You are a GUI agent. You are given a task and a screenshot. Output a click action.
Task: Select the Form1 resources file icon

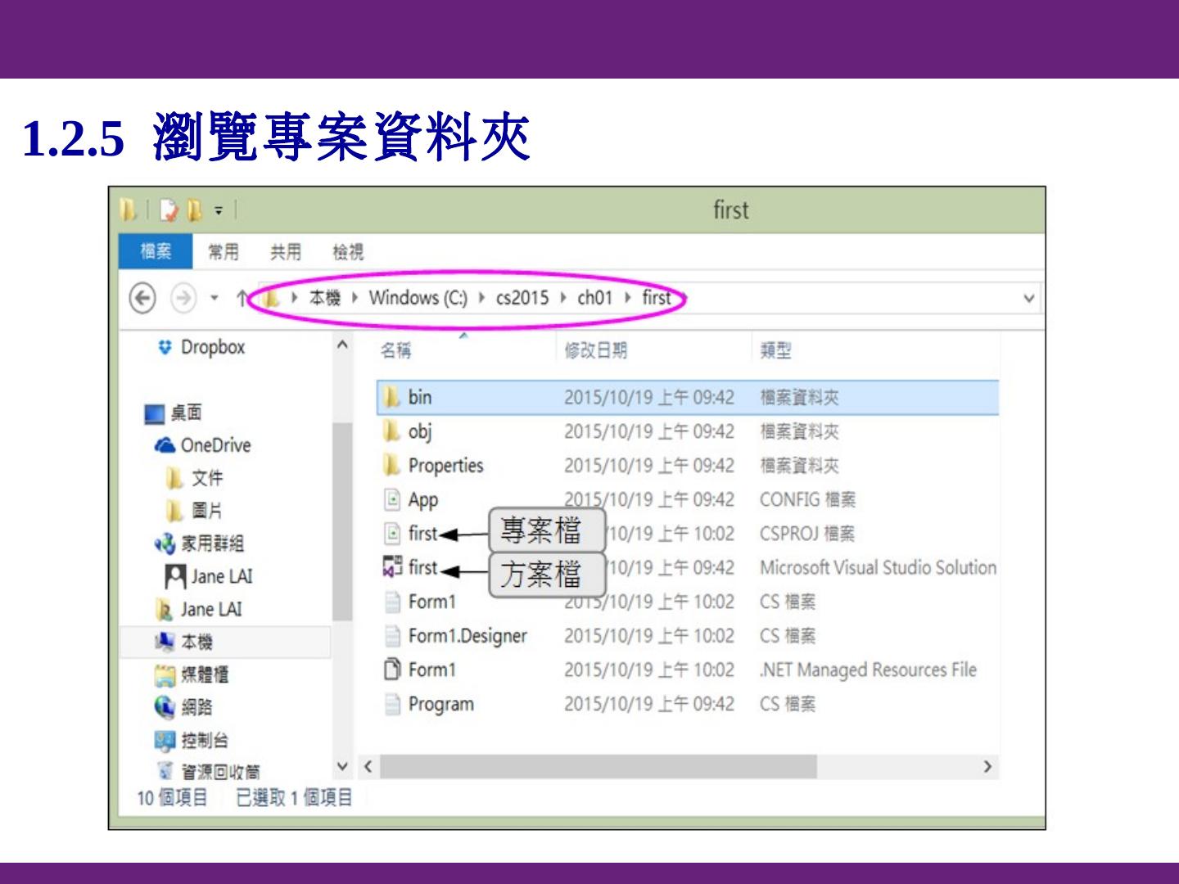(393, 670)
